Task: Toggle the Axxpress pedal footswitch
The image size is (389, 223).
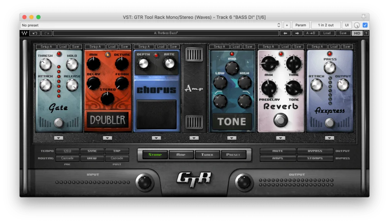Action: (329, 123)
